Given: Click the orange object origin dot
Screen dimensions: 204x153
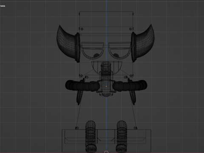Looking at the screenshot, I should 106,86.
